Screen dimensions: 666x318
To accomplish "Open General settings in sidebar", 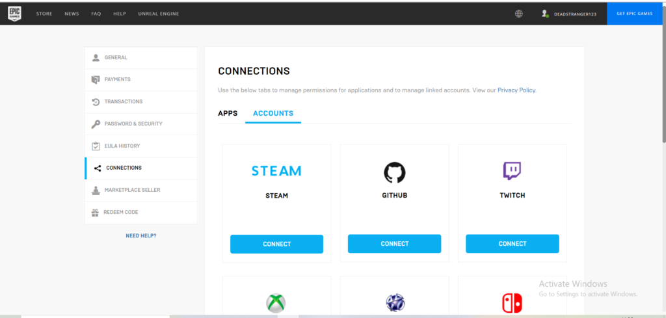I will coord(141,57).
